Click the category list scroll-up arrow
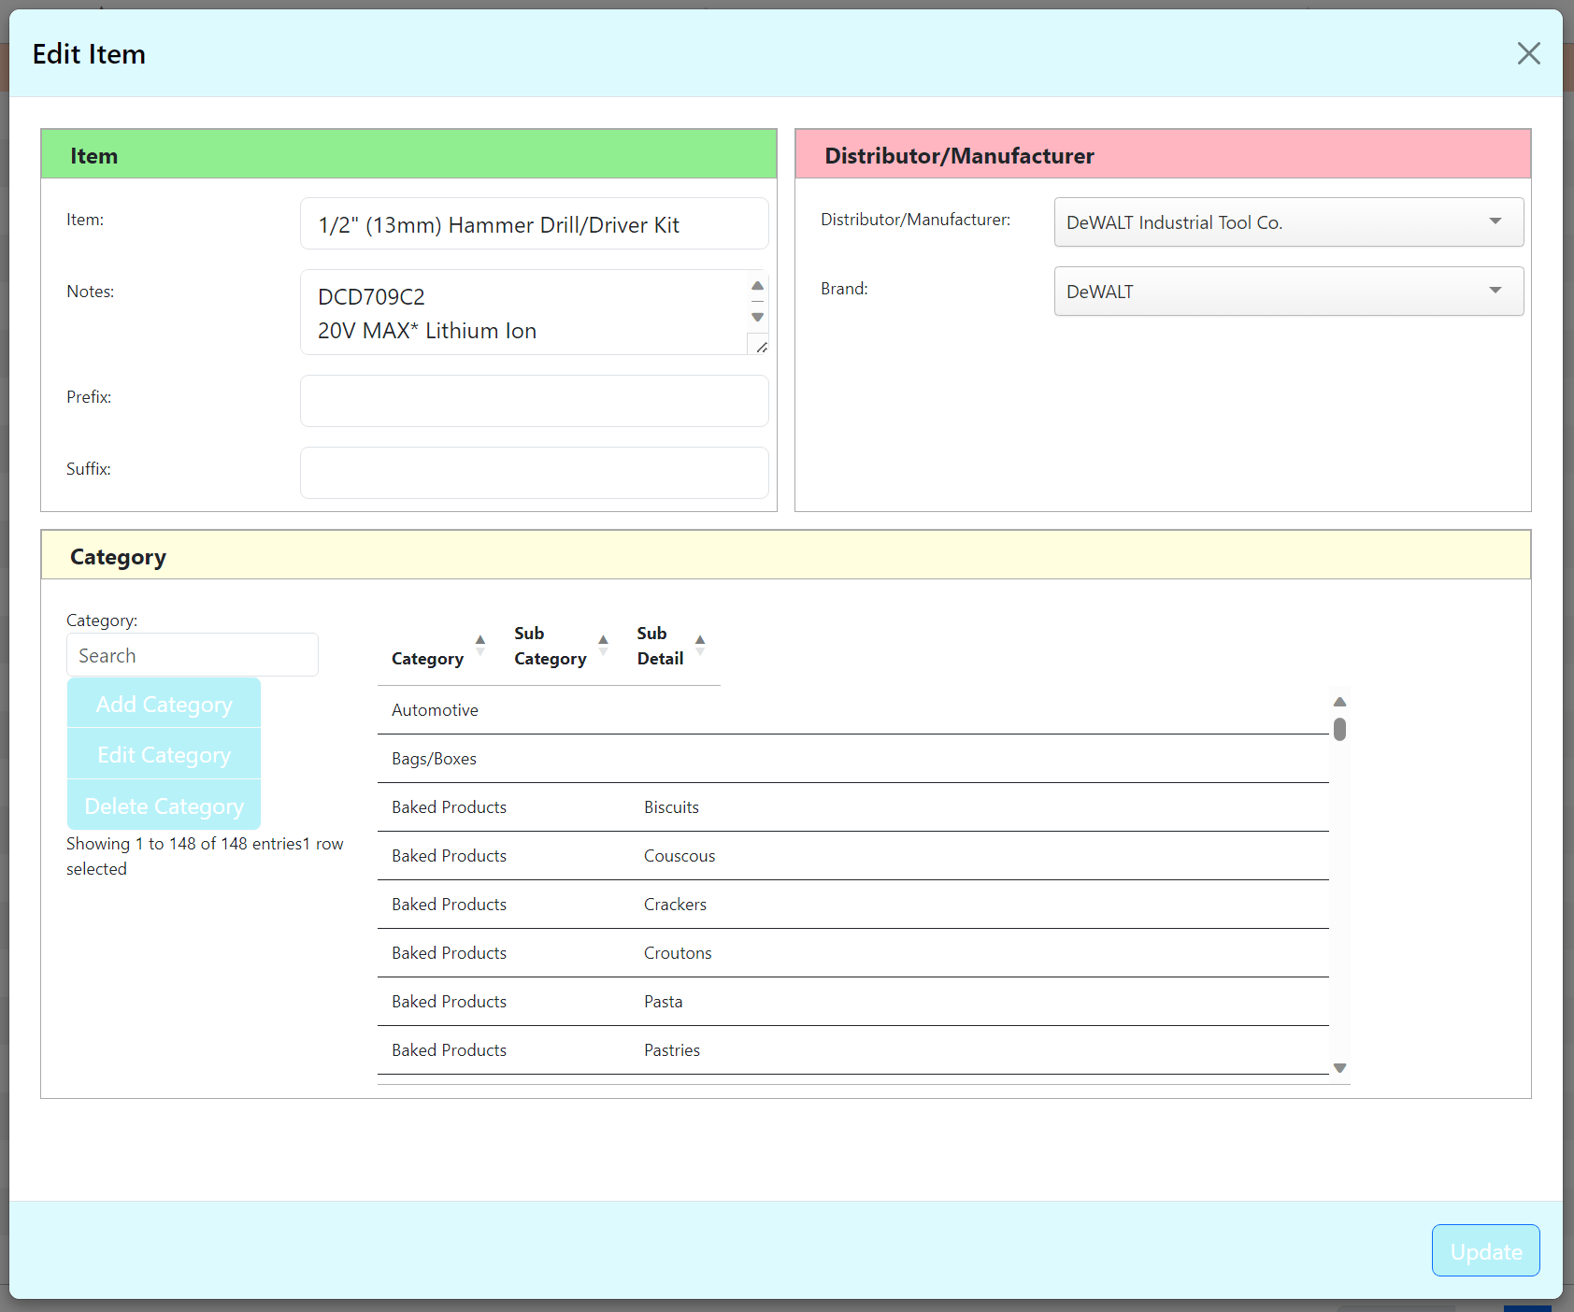 click(x=1339, y=702)
